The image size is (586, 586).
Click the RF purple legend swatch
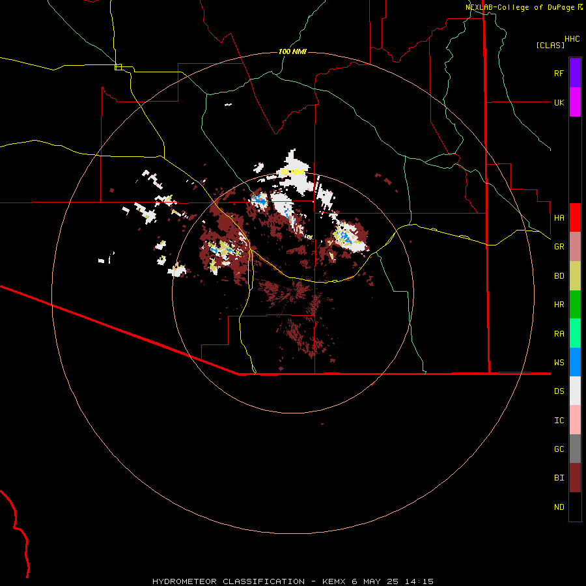tap(575, 73)
